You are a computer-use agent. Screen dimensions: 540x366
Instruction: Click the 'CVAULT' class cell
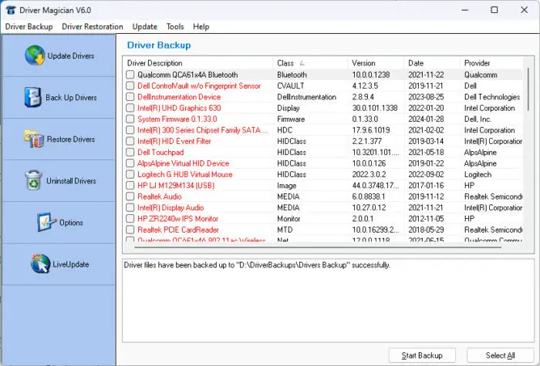(x=291, y=86)
